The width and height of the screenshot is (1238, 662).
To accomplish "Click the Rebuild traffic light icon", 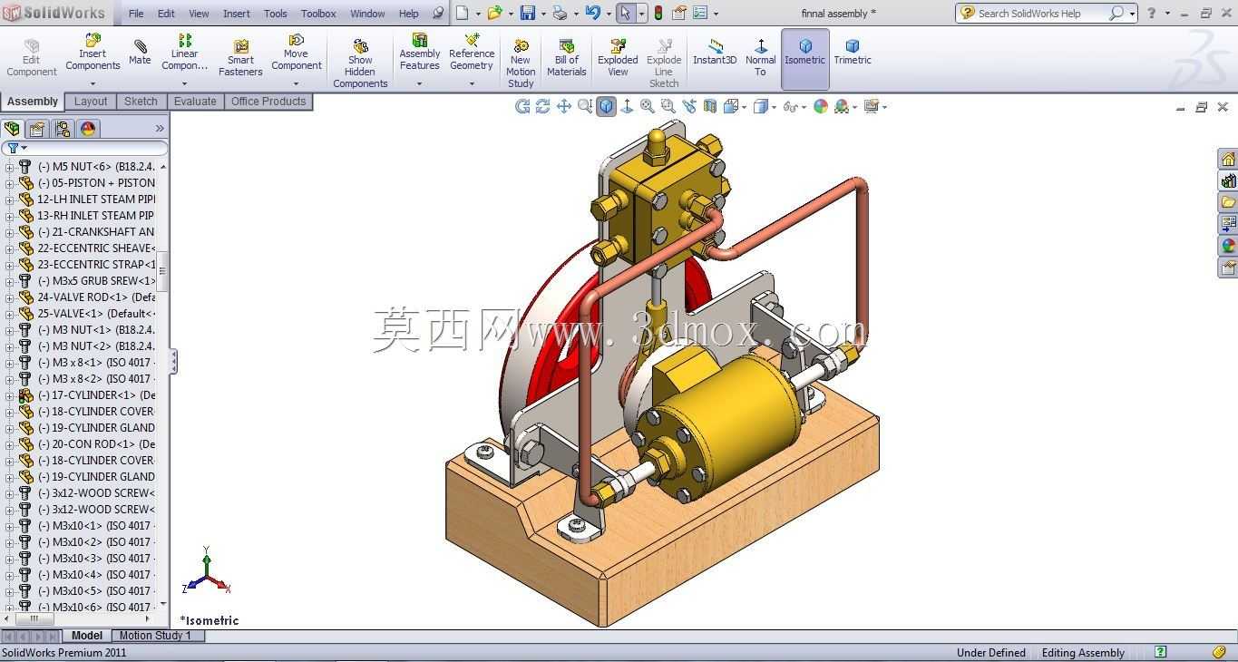I will tap(658, 13).
